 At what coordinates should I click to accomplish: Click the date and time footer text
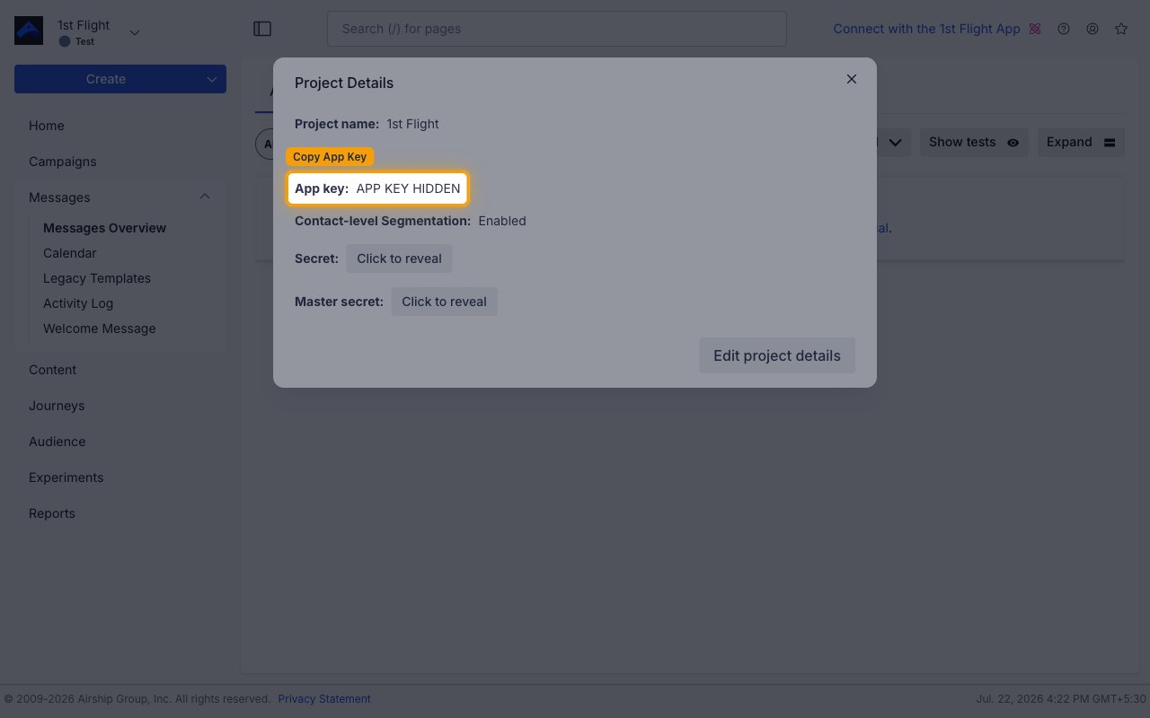1061,698
